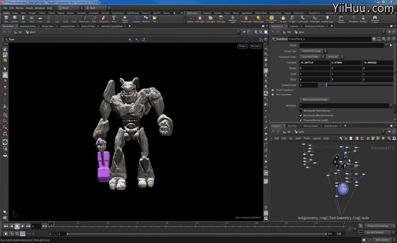This screenshot has height=243, width=397.
Task: Open the Group Type dropdown
Action: pyautogui.click(x=313, y=51)
